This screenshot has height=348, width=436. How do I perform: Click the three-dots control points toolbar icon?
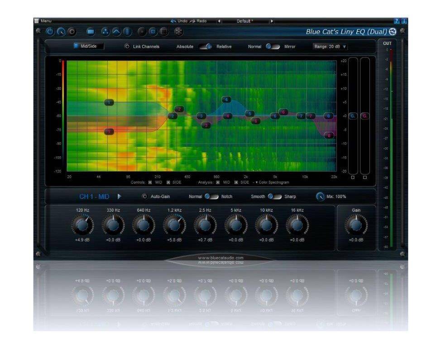[x=105, y=32]
